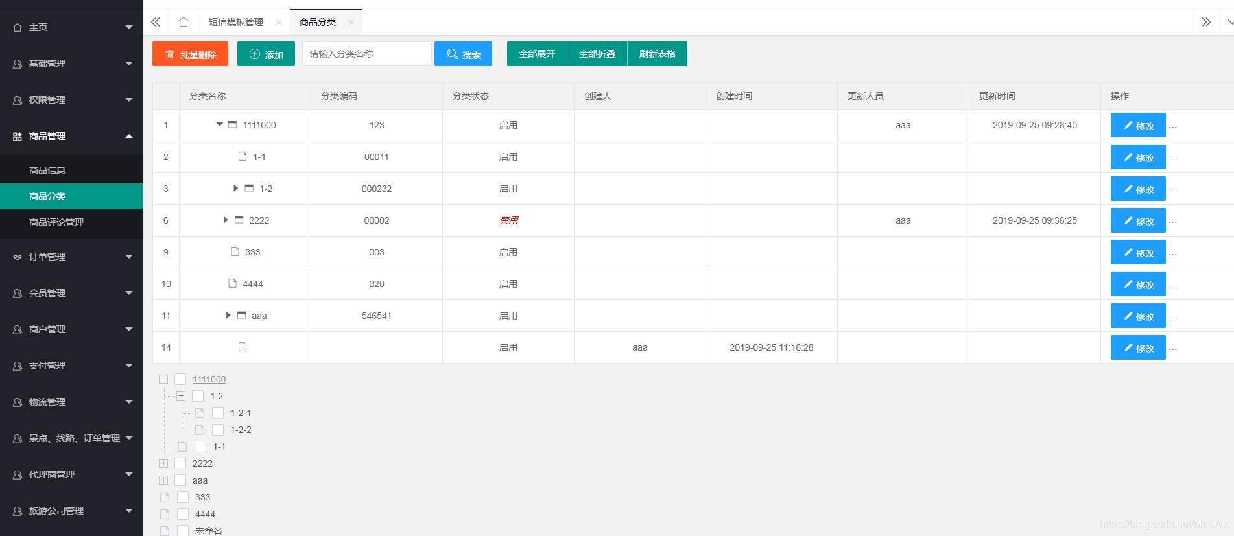
Task: Check the 1-2-1 tree checkbox
Action: pos(218,413)
